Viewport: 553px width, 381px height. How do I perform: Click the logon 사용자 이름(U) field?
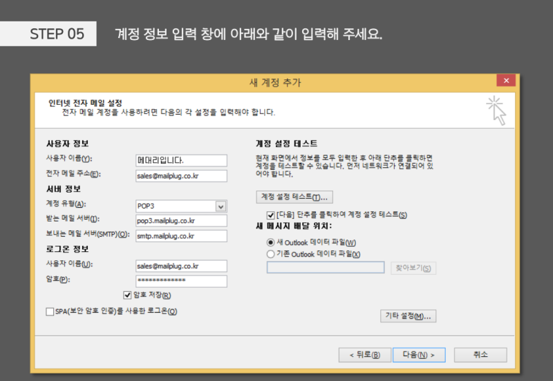181,266
